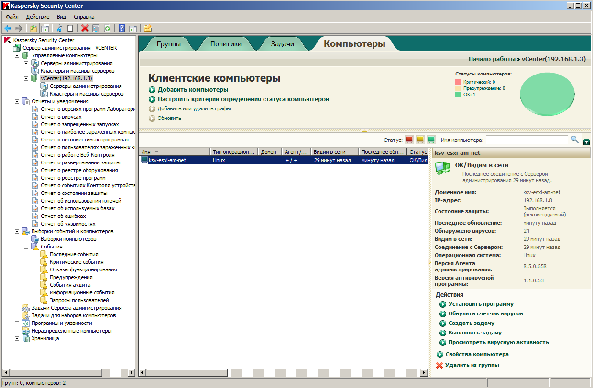Click the red X icon beside Удалить из группы

pos(440,366)
